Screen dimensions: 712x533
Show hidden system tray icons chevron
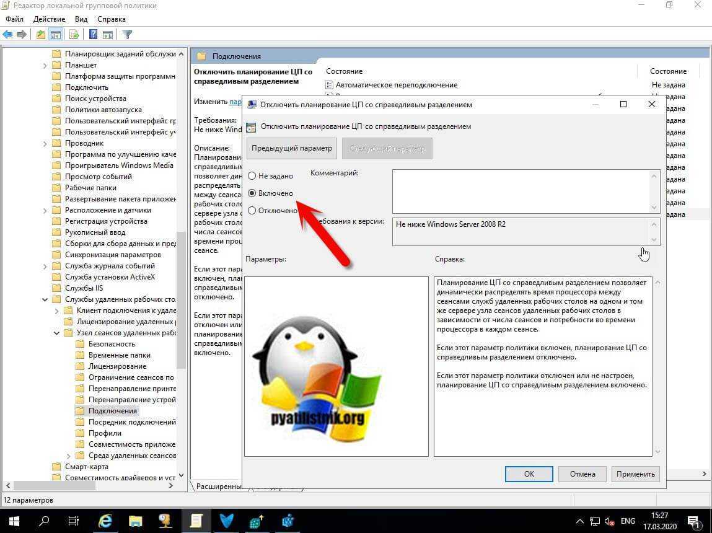coord(580,521)
